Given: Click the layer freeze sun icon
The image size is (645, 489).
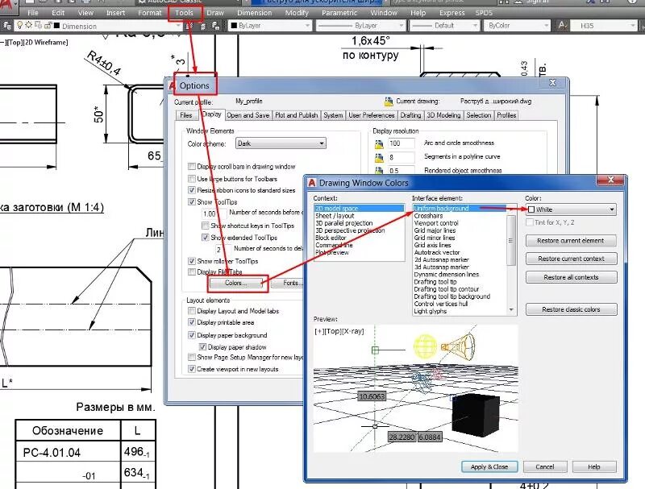Looking at the screenshot, I should coord(28,26).
